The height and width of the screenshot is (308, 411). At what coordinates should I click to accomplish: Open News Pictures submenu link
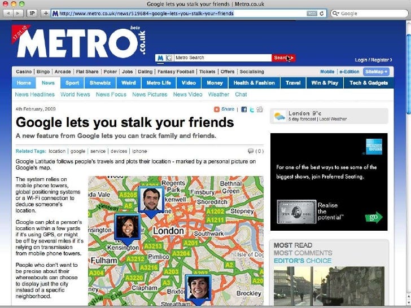(150, 95)
